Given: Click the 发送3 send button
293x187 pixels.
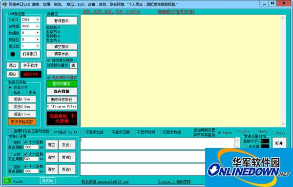Looking at the screenshot, I should pos(67,169).
